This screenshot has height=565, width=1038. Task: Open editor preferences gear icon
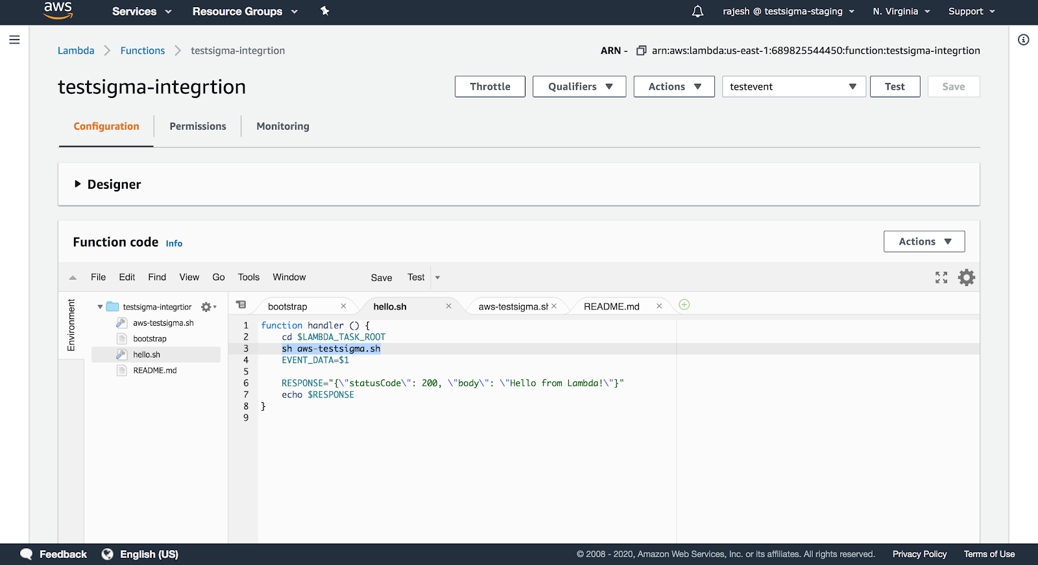pos(967,278)
